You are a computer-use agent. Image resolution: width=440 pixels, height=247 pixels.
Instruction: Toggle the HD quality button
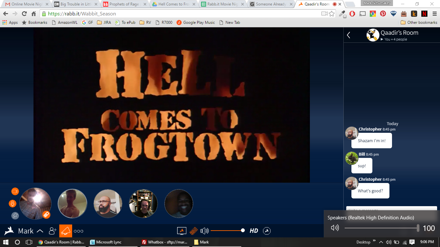point(254,231)
